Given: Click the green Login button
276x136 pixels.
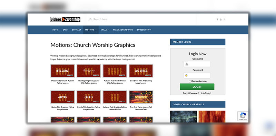Looking at the screenshot, I should point(197,87).
